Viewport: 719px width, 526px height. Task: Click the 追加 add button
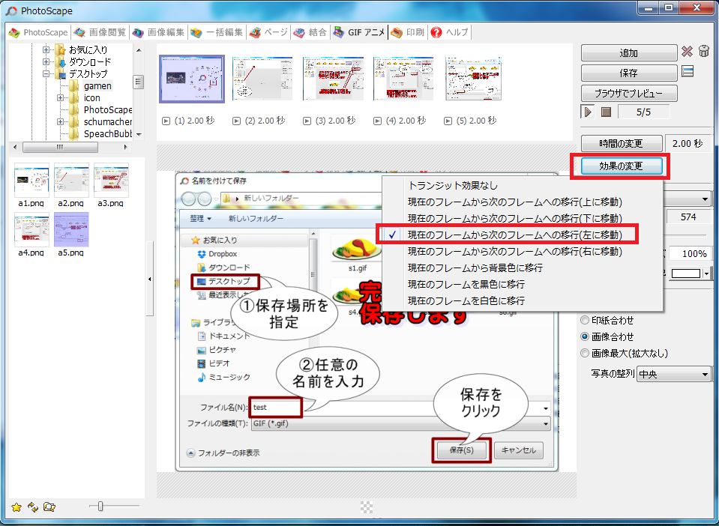(x=628, y=53)
